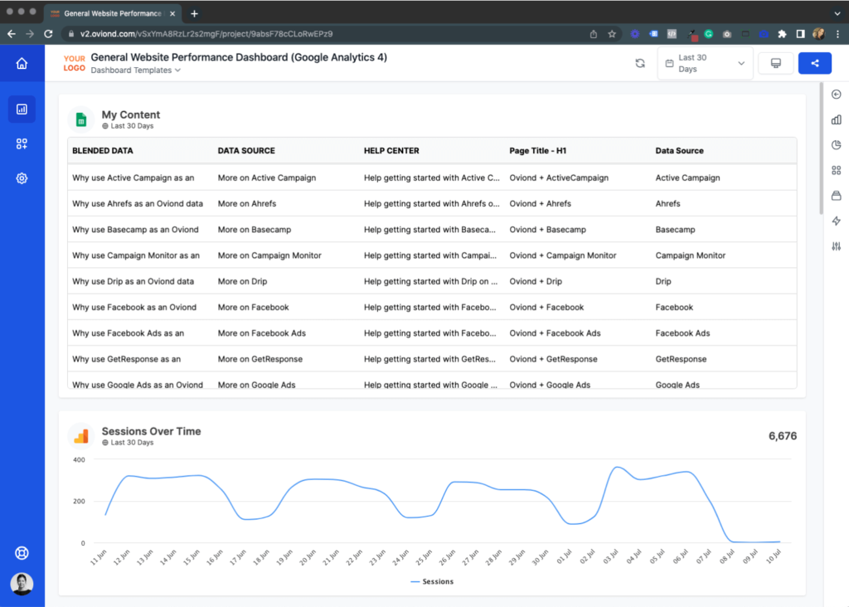Click the dashboard title text
Image resolution: width=849 pixels, height=607 pixels.
[239, 57]
